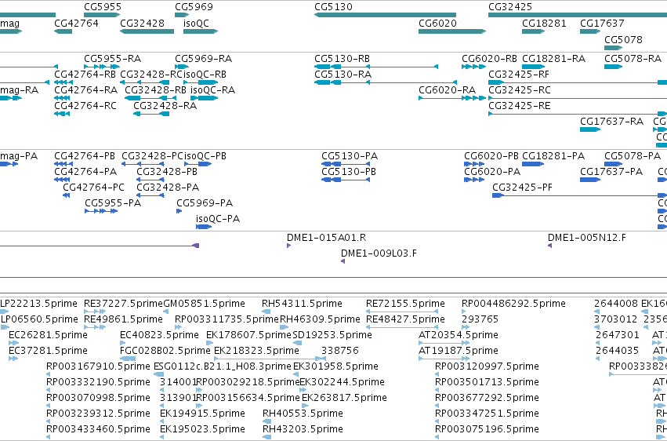
Task: Select the CG5955 gene label
Action: (x=103, y=7)
